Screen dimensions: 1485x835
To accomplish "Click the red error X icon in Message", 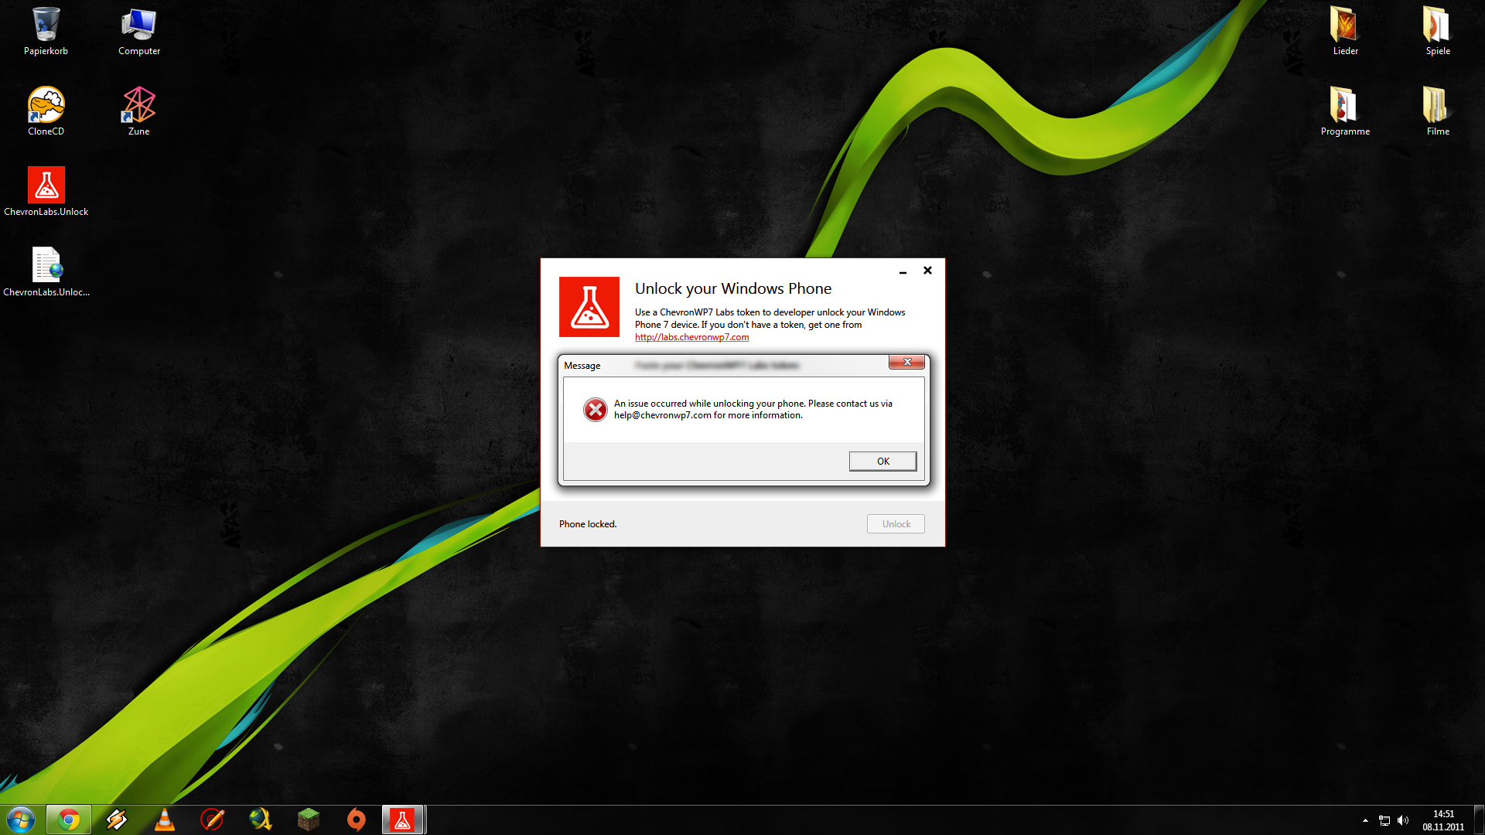I will tap(595, 409).
